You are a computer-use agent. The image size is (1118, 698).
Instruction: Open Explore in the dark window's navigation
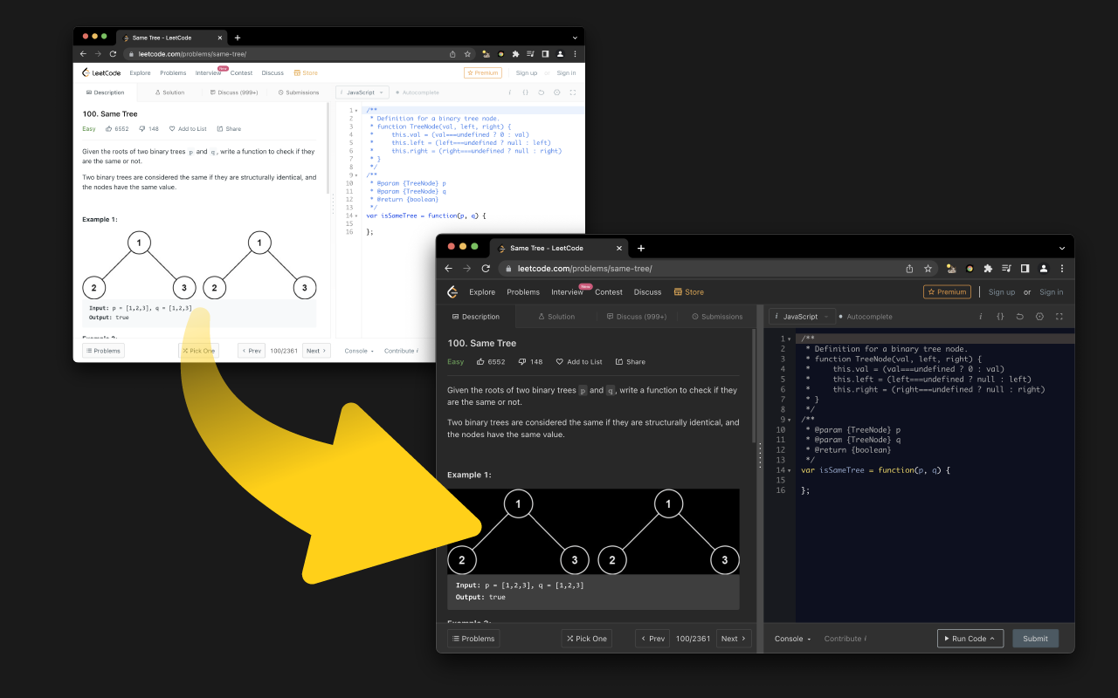(482, 292)
